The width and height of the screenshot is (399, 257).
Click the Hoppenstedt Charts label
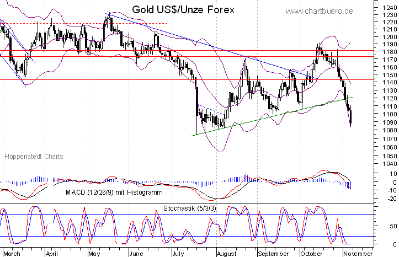(34, 156)
